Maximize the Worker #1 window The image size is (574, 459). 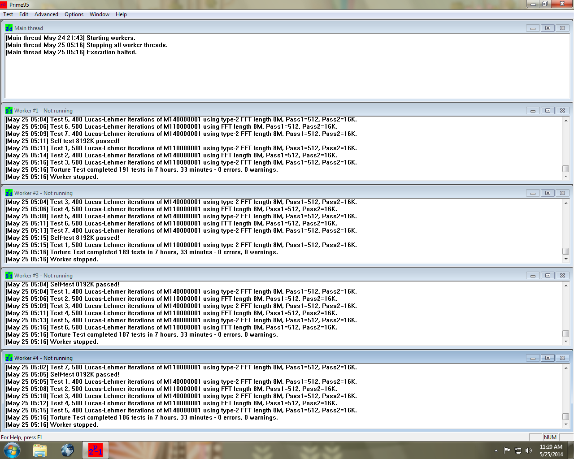point(548,110)
